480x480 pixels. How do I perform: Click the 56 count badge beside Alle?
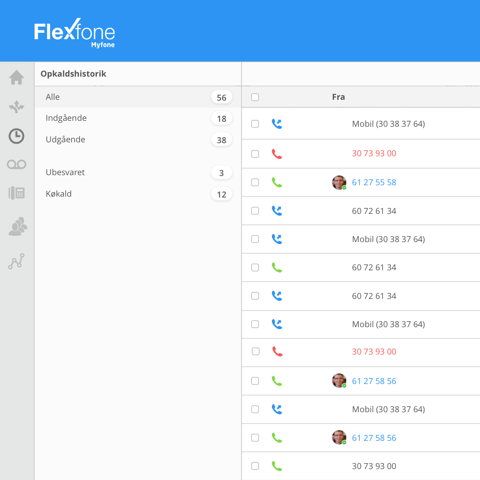(221, 97)
